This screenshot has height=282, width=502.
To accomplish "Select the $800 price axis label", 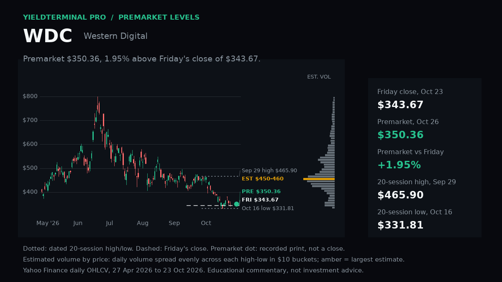I will tap(30, 97).
